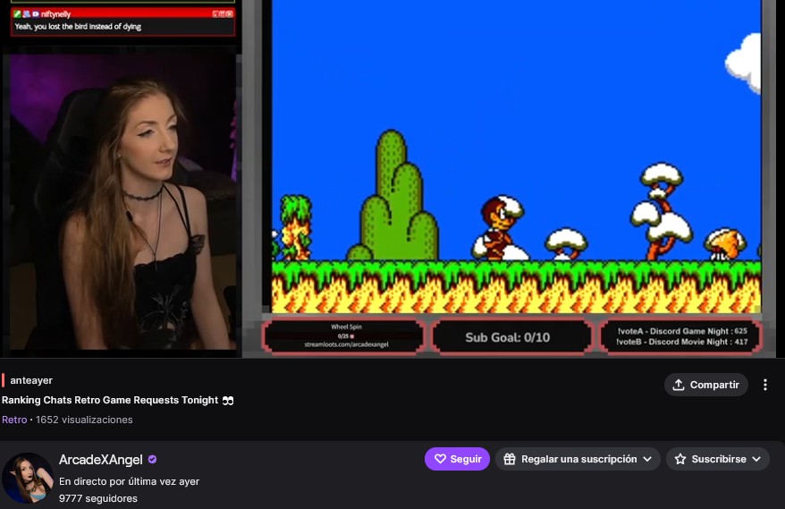Screen dimensions: 785x509
Task: Click the 'anteayer' date label
Action: 31,380
